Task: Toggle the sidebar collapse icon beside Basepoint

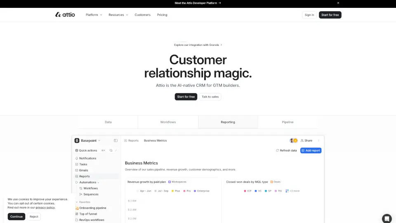Action: coord(115,140)
